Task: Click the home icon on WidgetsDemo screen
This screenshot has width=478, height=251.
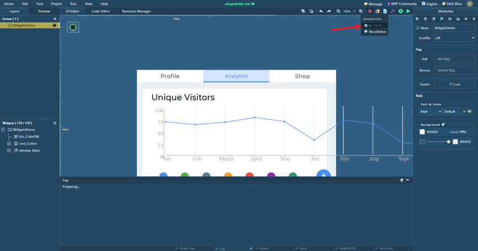Action: 54,25
